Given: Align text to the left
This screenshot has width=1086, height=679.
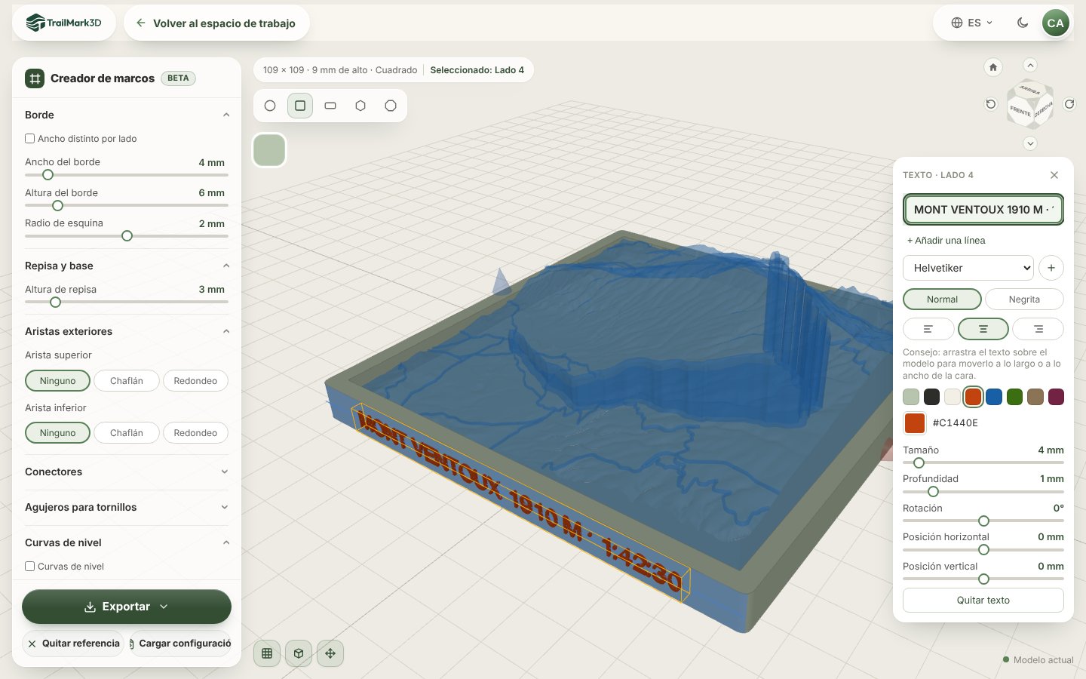Looking at the screenshot, I should click(928, 329).
